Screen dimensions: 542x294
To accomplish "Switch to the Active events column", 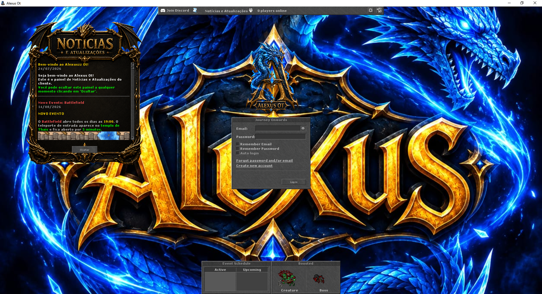I will click(x=220, y=270).
